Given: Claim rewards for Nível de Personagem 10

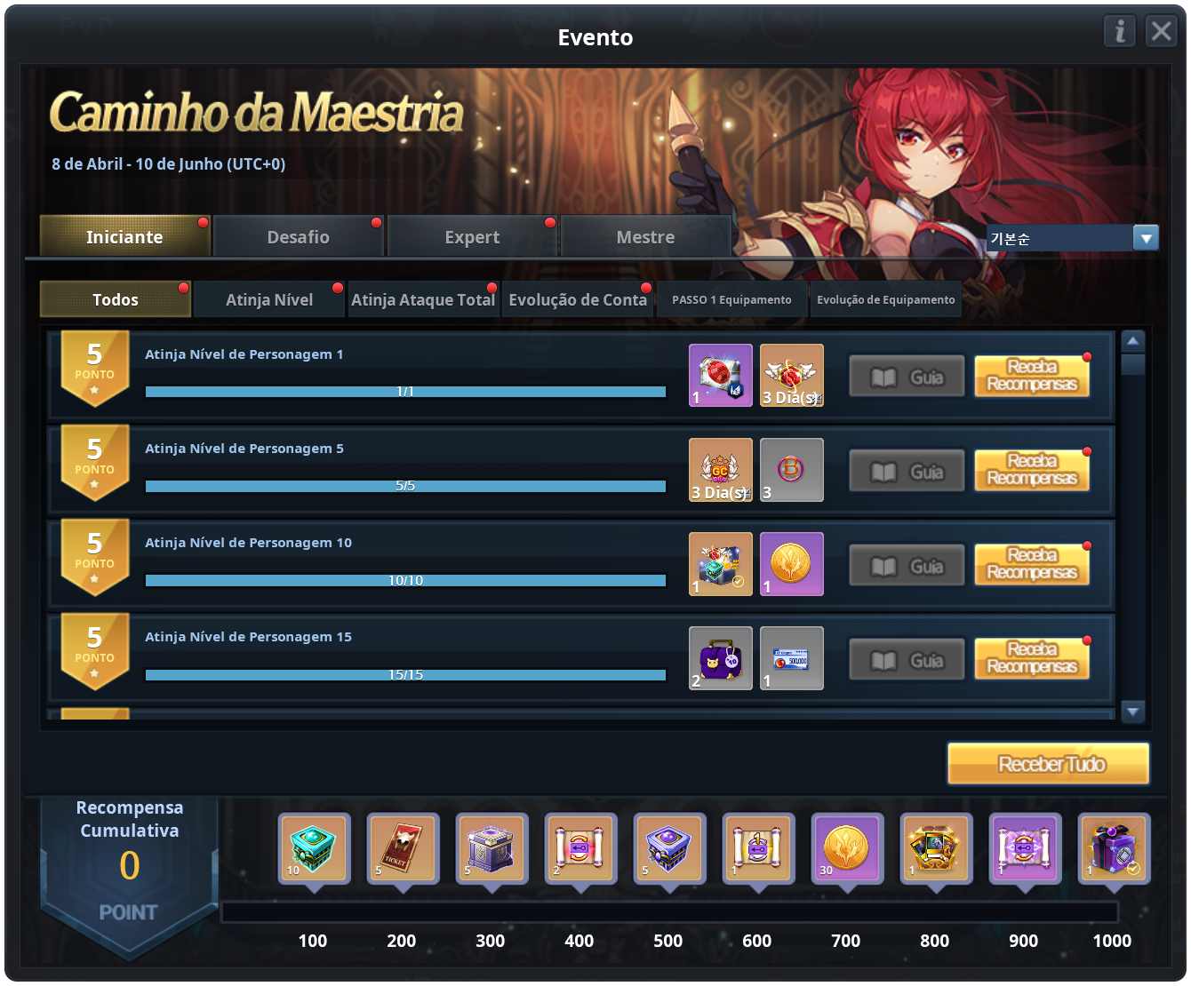Looking at the screenshot, I should tap(1032, 564).
